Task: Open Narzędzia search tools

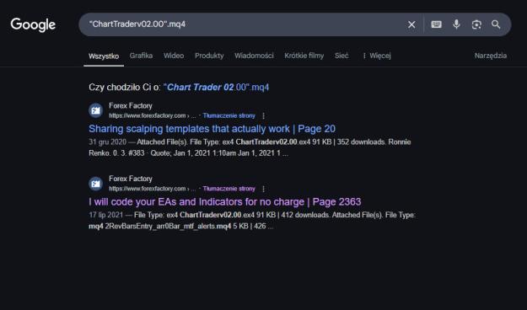Action: tap(491, 56)
